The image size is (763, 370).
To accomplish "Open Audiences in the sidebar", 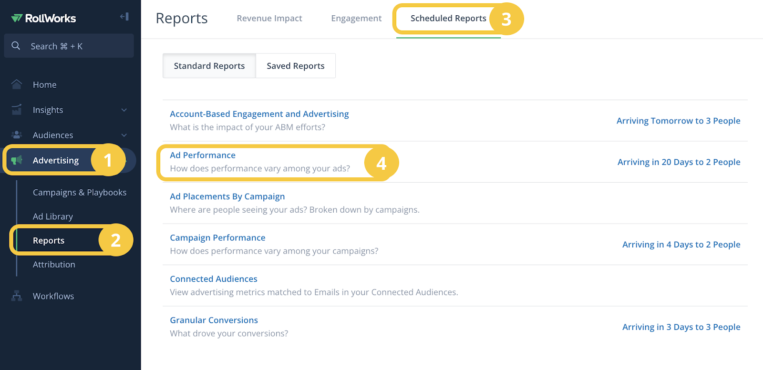I will [53, 135].
